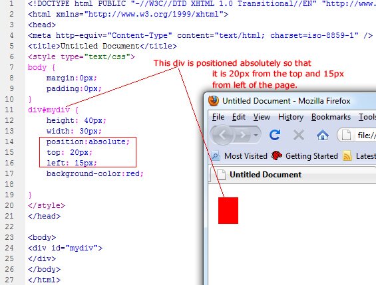
Task: Open the back/forward history dropdown arrow
Action: tap(256, 136)
